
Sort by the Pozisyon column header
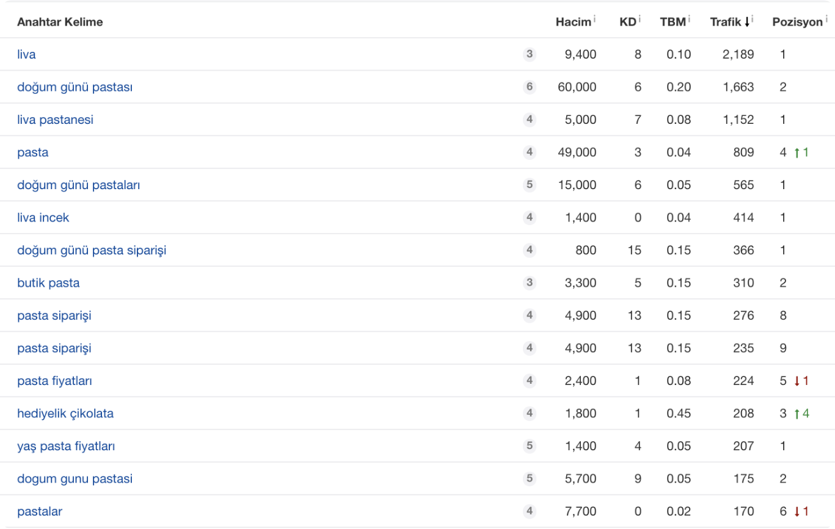tap(797, 22)
